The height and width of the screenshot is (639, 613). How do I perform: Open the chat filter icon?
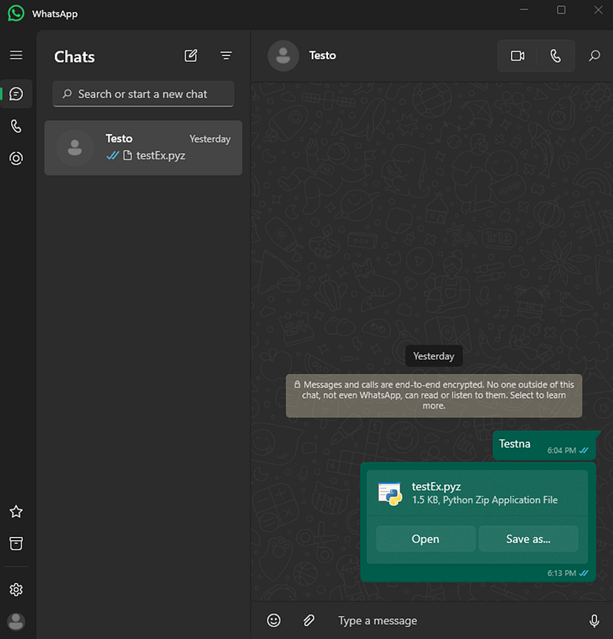[x=226, y=55]
